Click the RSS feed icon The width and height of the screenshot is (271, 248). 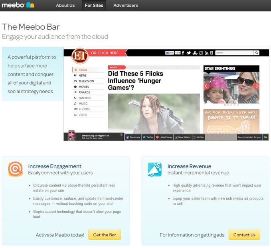click(206, 53)
